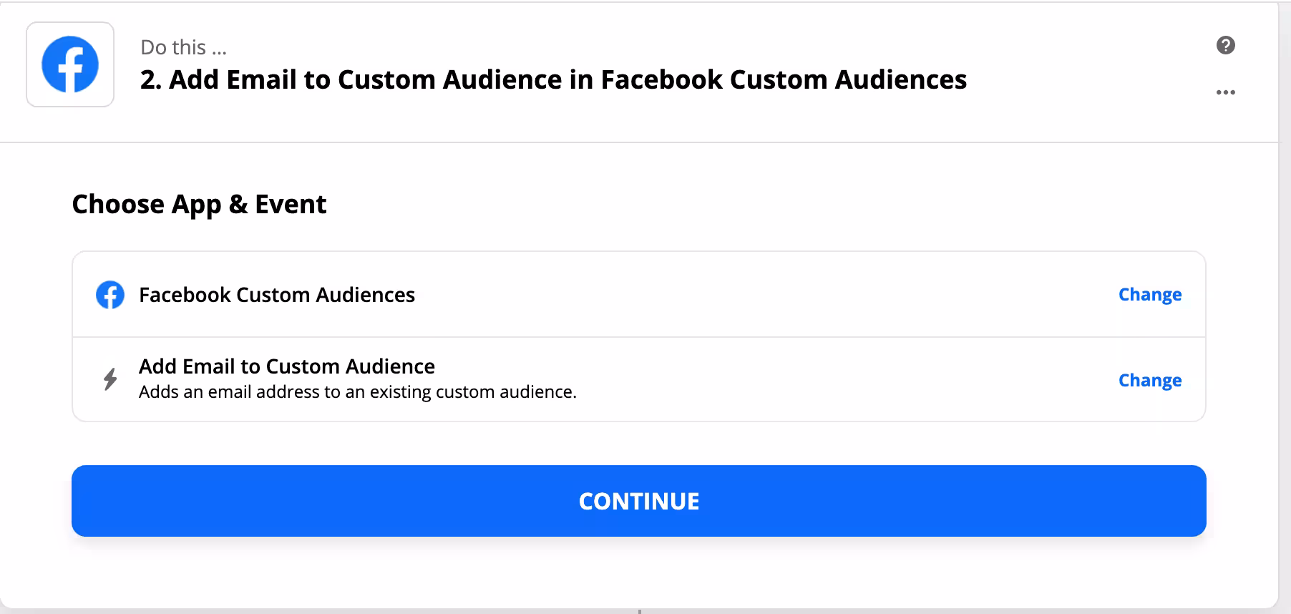Change the Add Email to Custom Audience event
The height and width of the screenshot is (614, 1291).
pos(1149,381)
